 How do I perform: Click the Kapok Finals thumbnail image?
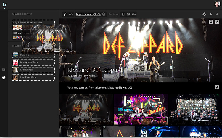tap(15, 70)
